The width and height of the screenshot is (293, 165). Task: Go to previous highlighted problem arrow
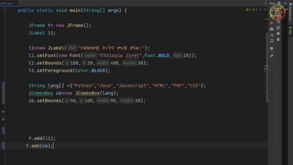click(260, 9)
